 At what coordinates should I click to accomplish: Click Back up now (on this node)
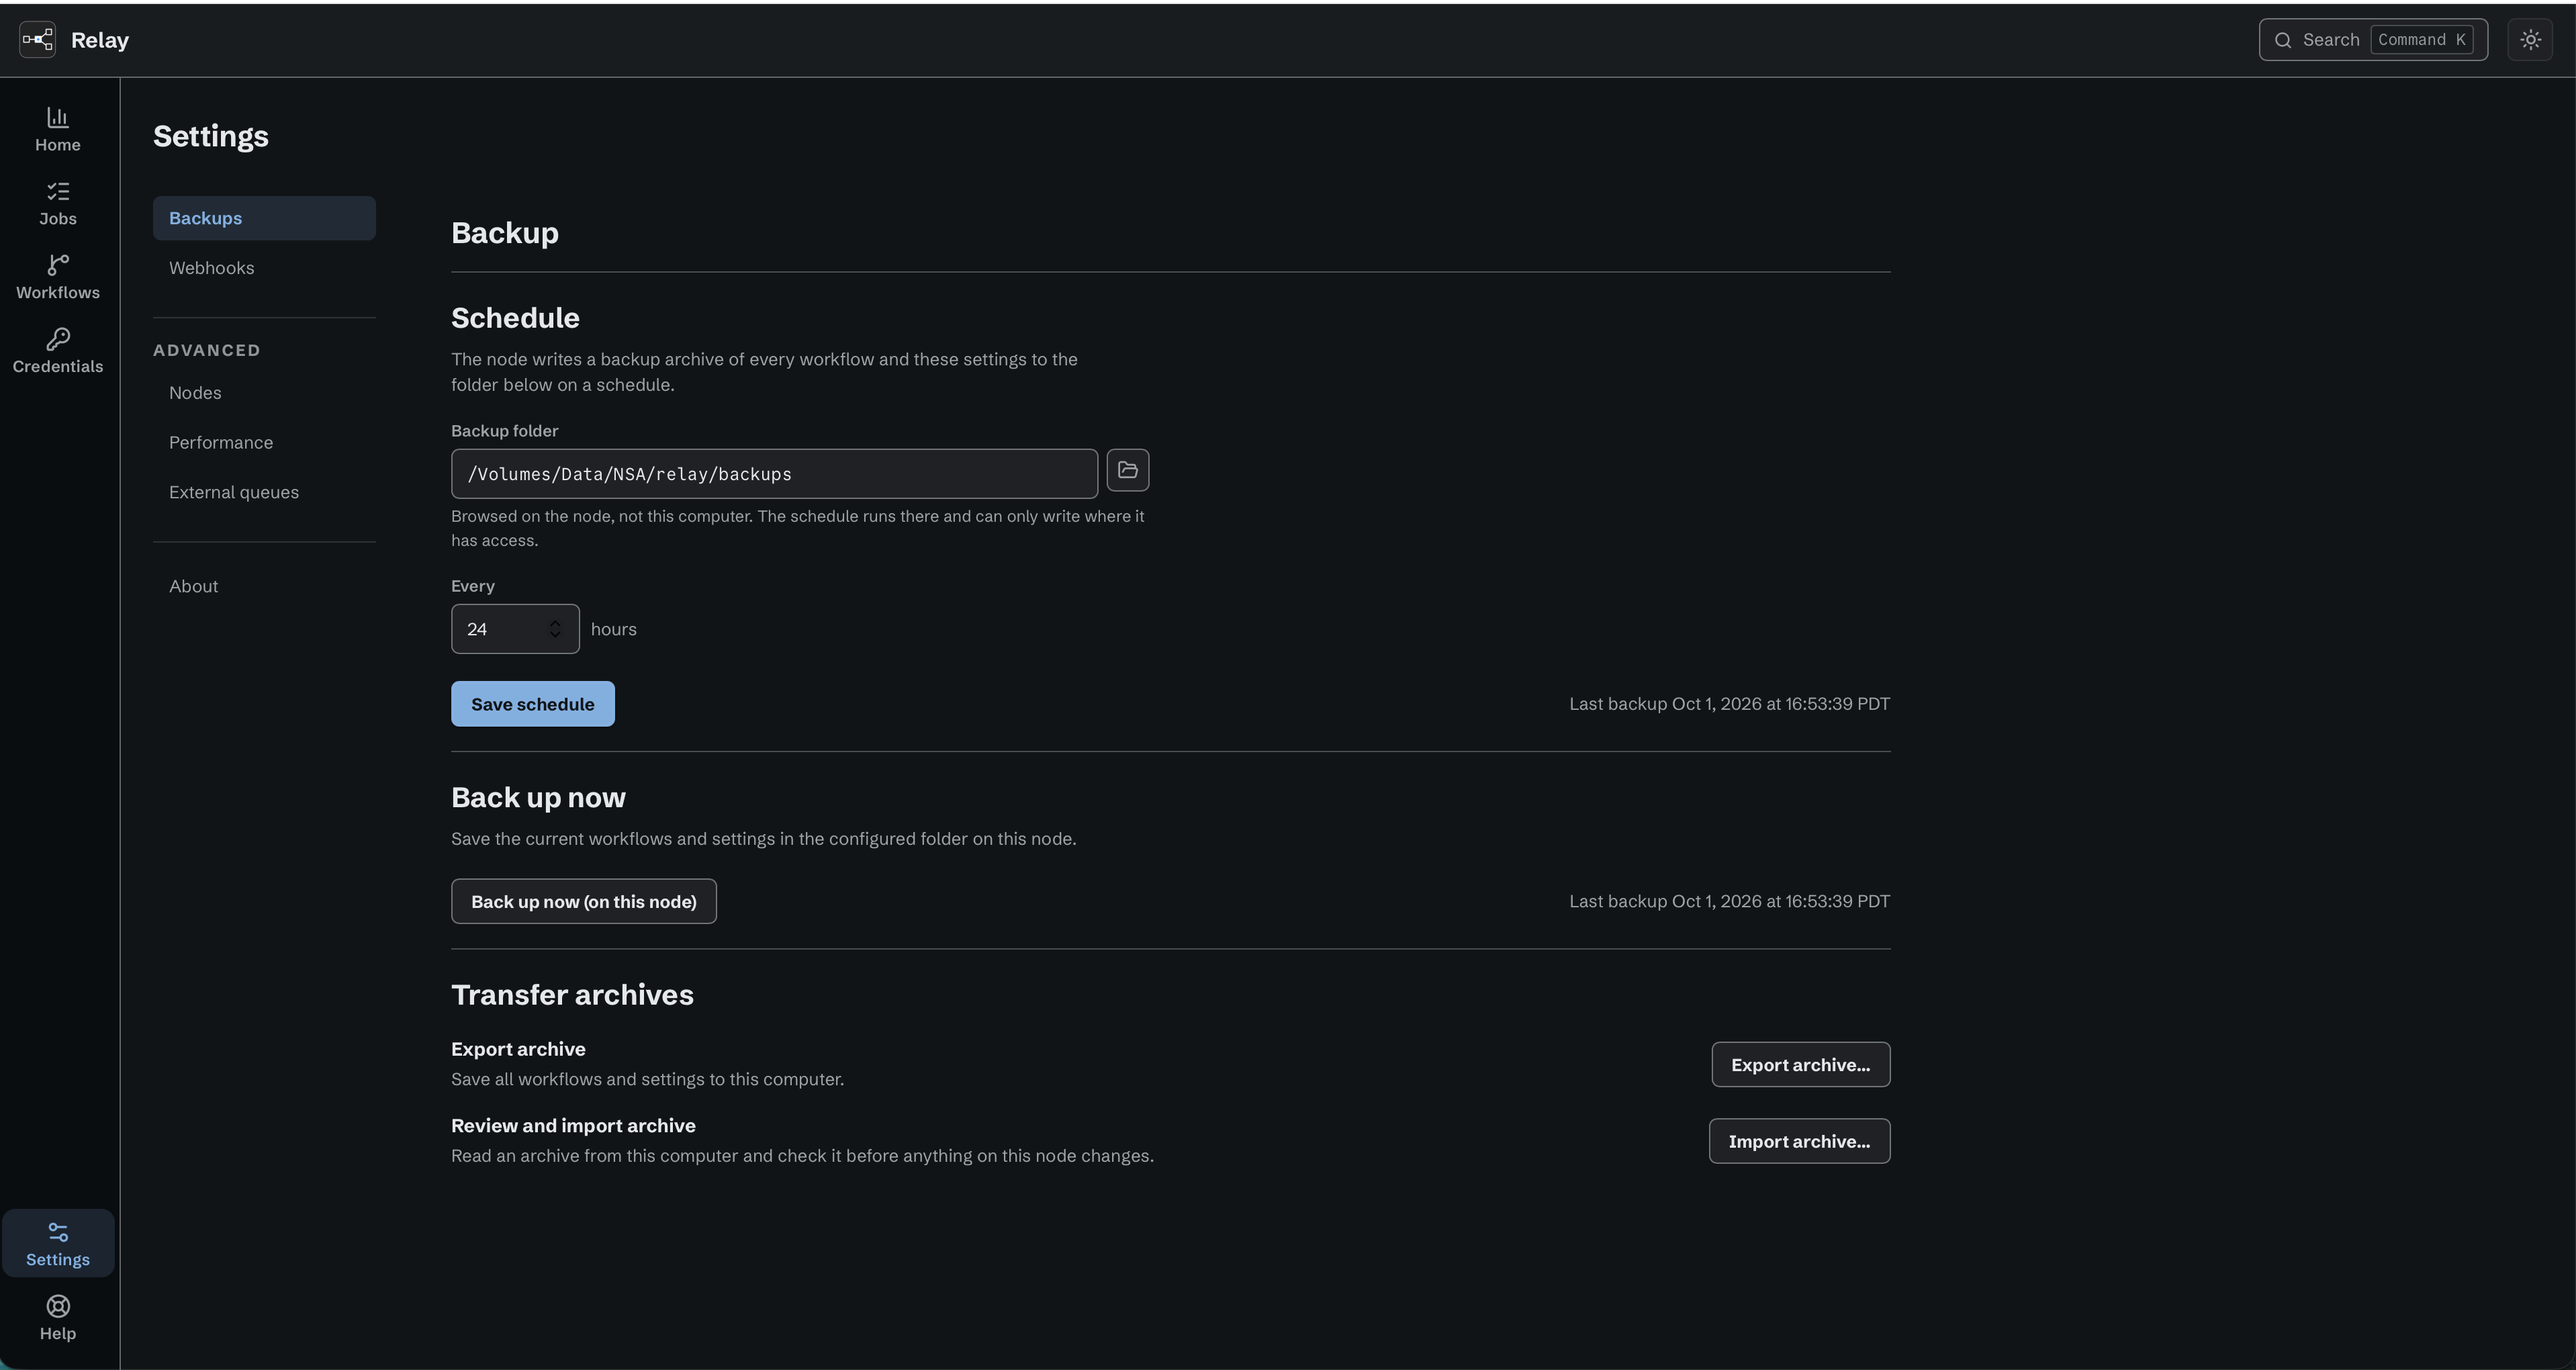pyautogui.click(x=584, y=902)
